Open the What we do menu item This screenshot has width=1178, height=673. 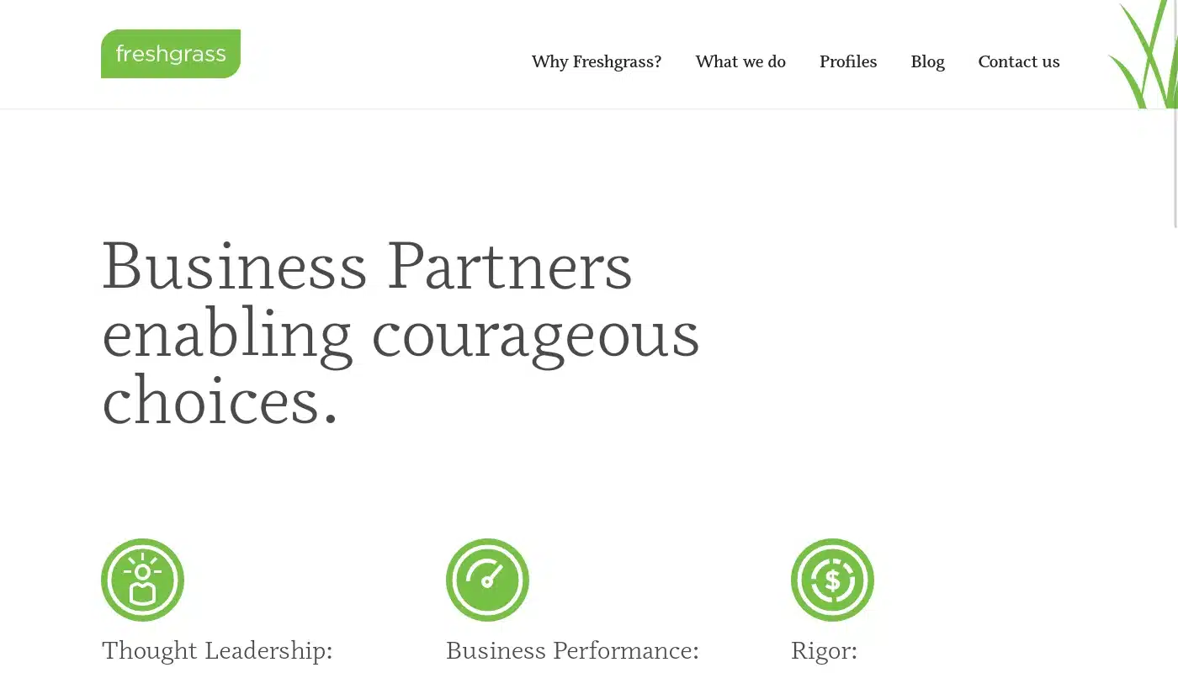740,61
